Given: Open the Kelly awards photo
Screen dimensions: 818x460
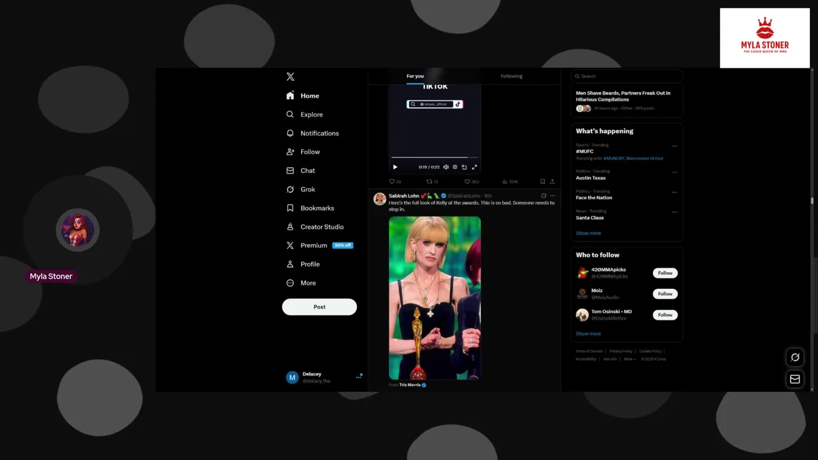Looking at the screenshot, I should 435,298.
